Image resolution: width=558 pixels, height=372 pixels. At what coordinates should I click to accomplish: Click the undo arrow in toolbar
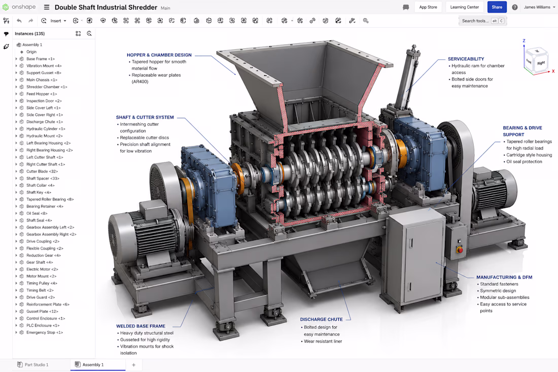tap(19, 21)
